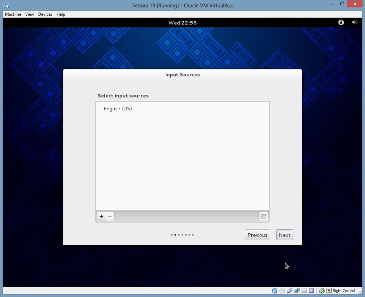
Task: Click the mouse integration status icon
Action: [x=322, y=291]
